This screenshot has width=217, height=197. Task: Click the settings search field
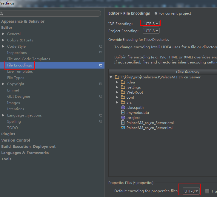click(50, 13)
